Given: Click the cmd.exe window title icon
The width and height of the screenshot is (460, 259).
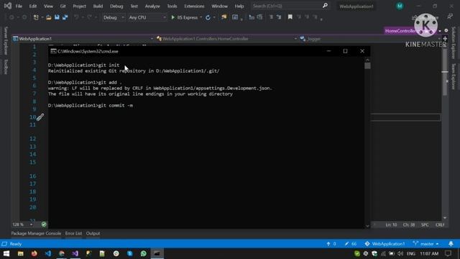Looking at the screenshot, I should (53, 51).
